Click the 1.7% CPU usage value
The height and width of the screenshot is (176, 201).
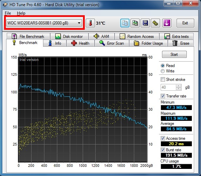click(x=176, y=167)
